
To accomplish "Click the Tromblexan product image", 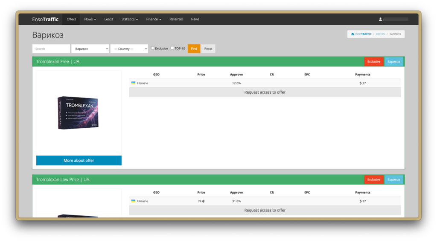I will pos(79,112).
